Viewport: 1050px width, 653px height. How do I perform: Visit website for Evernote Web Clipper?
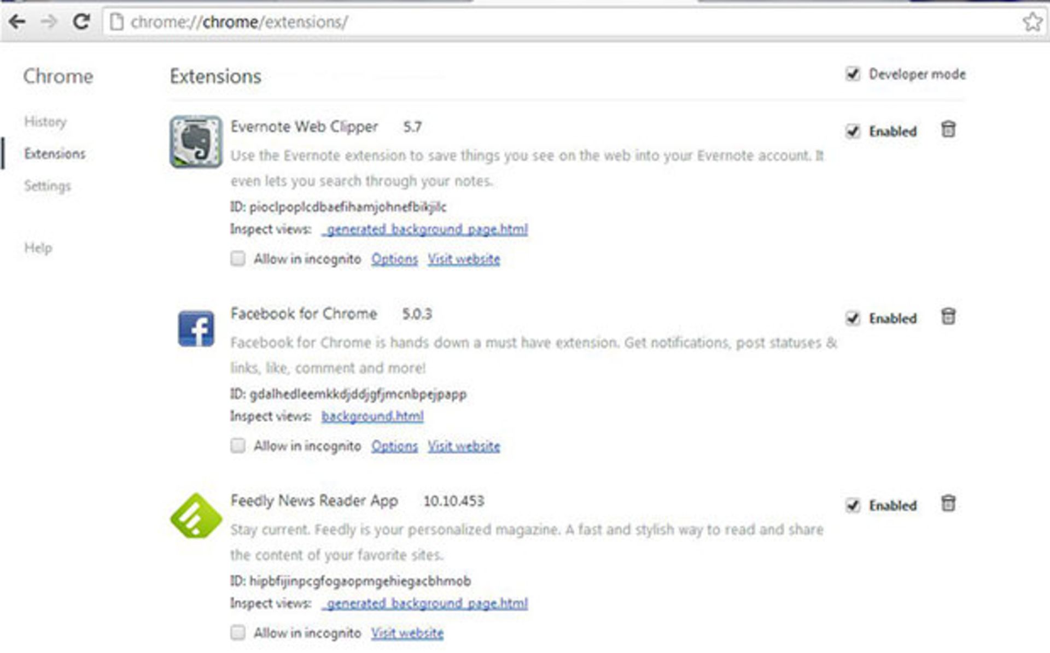click(x=464, y=258)
